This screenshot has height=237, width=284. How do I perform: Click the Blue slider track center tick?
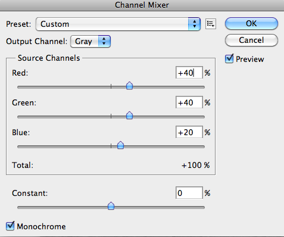111,146
